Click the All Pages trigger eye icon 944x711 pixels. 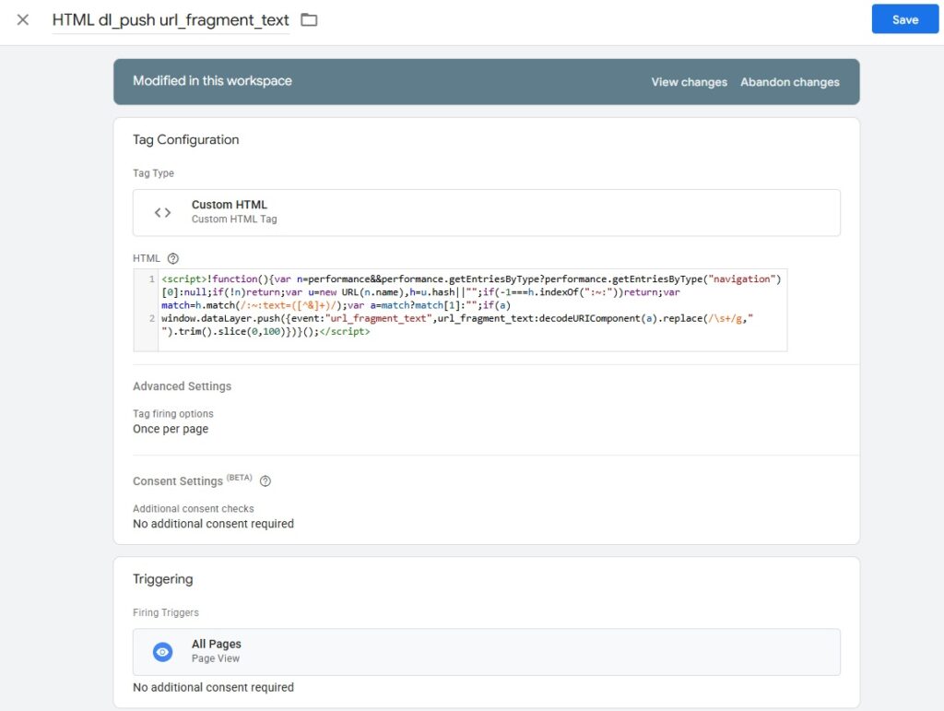[x=163, y=652]
